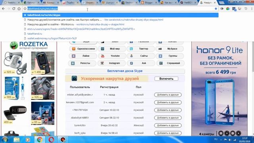Screen dimensions: 254x143
Task: Open File Explorer from the taskbar
Action: 17,139
